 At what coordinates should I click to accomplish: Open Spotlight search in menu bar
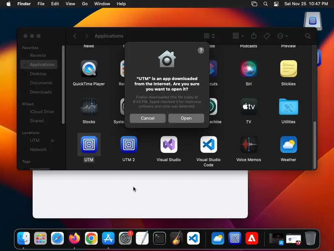(266, 4)
